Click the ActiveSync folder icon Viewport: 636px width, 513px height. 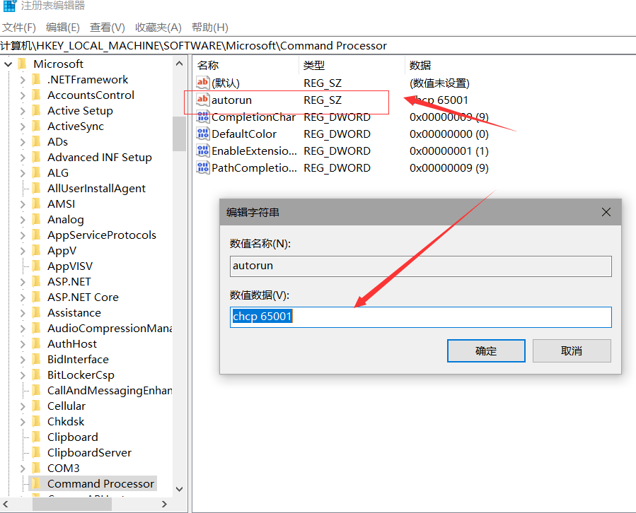[x=37, y=126]
